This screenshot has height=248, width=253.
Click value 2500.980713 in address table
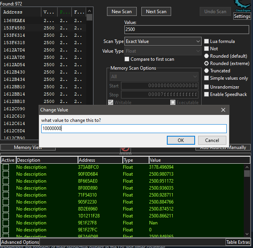(x=161, y=174)
